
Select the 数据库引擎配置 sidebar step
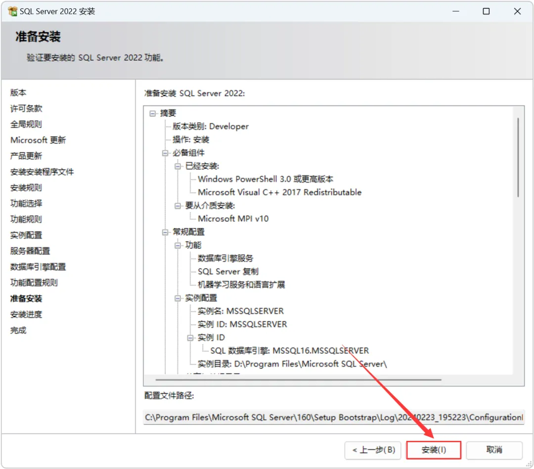38,267
